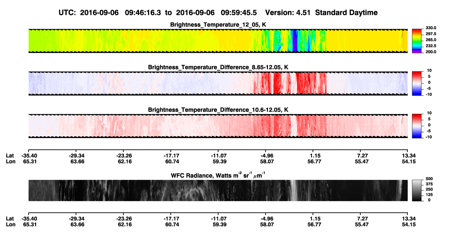Select the Brightness_Temperature_12_05, K panel title
453x232 pixels.
[218, 25]
